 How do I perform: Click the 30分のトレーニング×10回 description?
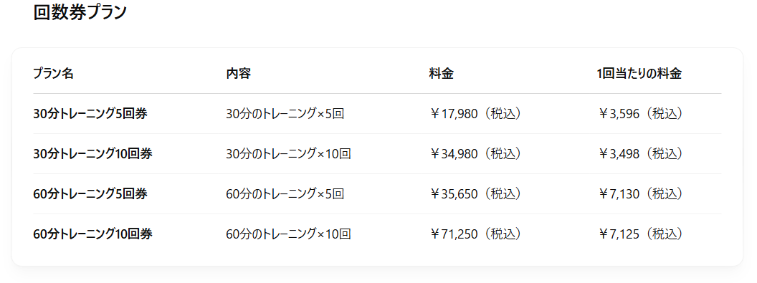click(288, 154)
